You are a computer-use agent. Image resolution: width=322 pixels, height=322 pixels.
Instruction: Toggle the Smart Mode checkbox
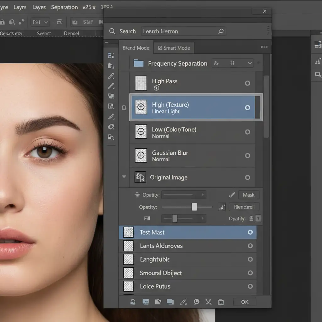160,48
